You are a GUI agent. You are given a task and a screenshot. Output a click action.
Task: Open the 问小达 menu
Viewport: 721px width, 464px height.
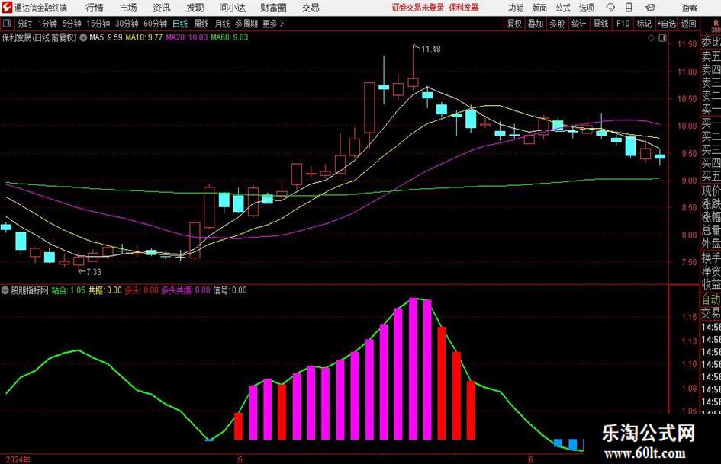pyautogui.click(x=232, y=8)
